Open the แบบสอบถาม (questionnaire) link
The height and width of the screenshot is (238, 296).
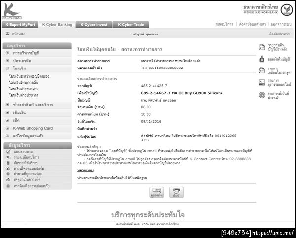pos(23,152)
